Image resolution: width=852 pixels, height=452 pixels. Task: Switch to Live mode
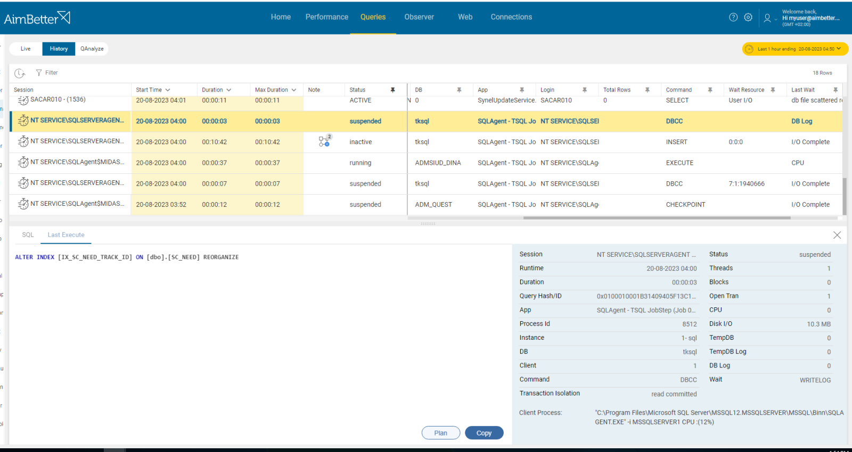point(26,49)
